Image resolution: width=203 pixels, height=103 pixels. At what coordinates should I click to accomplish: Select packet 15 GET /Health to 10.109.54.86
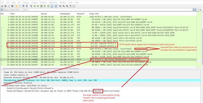point(98,43)
